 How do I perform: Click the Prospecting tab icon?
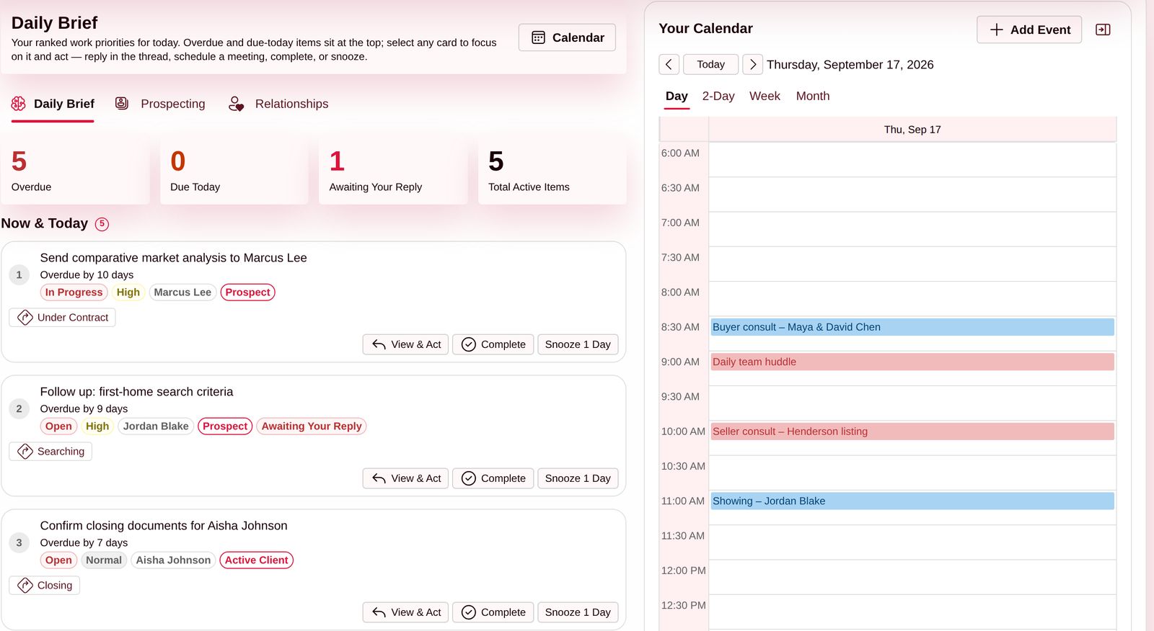coord(122,103)
